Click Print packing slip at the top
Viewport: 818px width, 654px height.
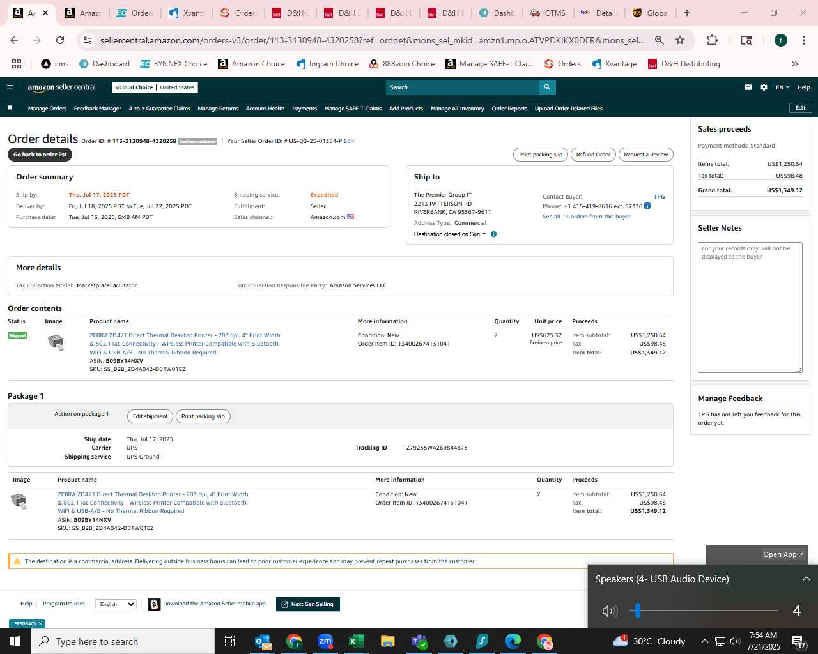(x=541, y=155)
